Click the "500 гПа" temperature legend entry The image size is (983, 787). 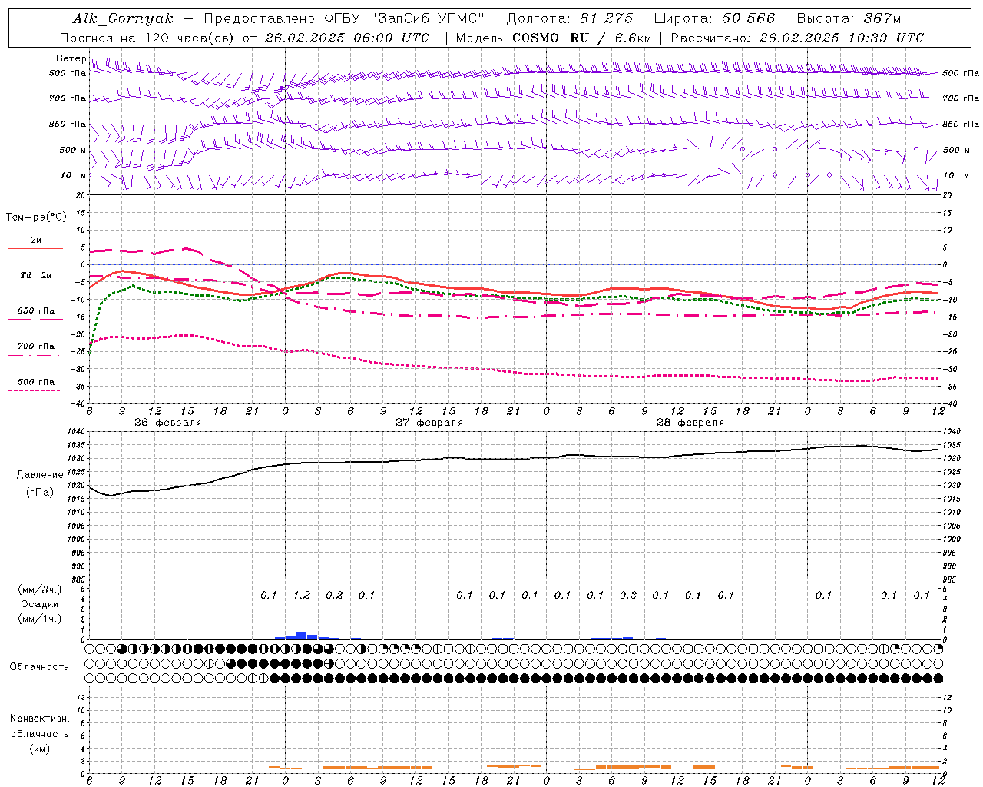point(36,382)
